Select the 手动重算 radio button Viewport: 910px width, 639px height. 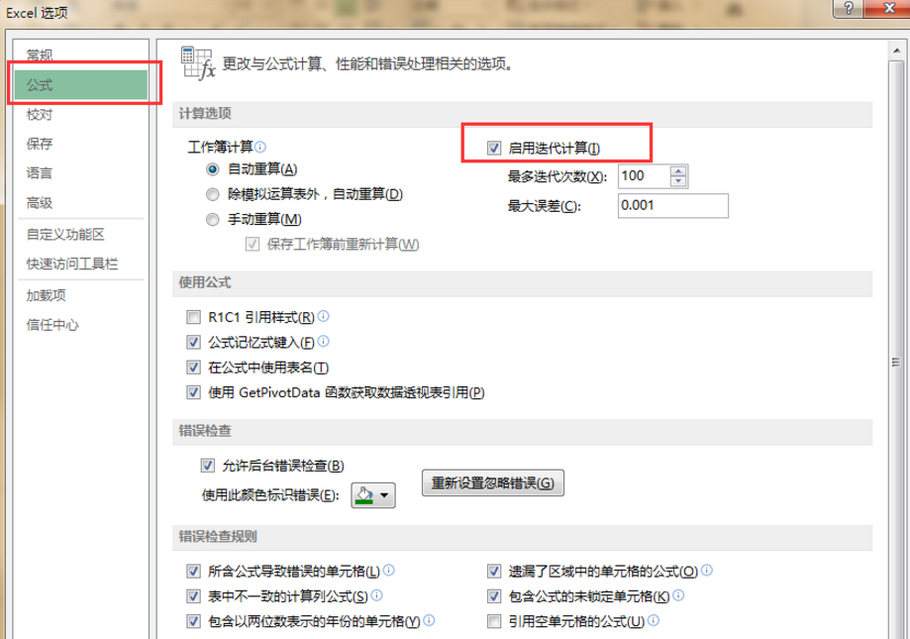point(212,217)
